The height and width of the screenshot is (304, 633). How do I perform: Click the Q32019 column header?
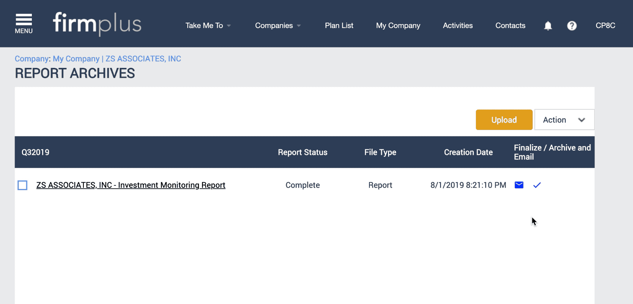click(x=36, y=152)
